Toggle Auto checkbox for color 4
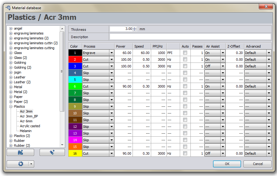The image size is (277, 176). [x=185, y=73]
